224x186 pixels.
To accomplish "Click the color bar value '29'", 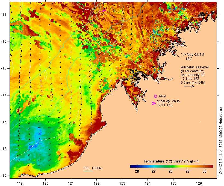I will point(187,172).
